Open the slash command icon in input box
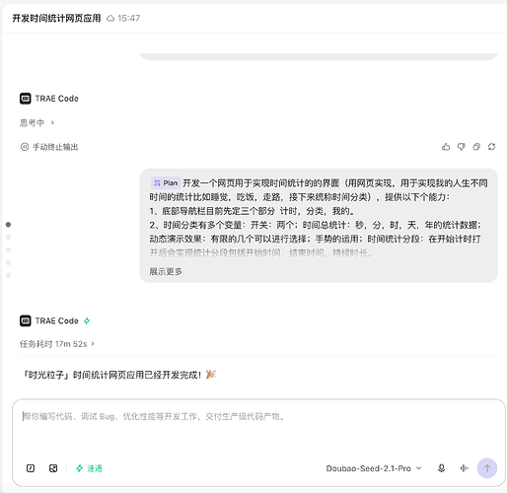 pyautogui.click(x=31, y=468)
